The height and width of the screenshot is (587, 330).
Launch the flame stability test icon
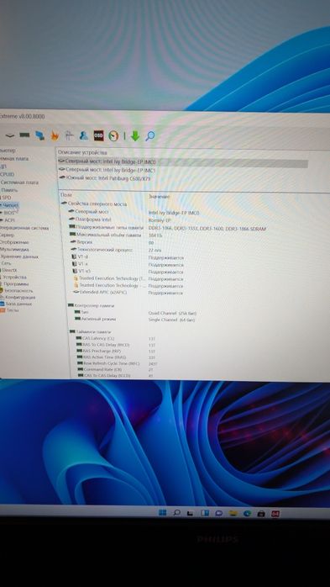[55, 136]
